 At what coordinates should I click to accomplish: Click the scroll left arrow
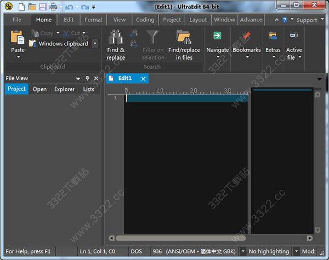point(111,238)
